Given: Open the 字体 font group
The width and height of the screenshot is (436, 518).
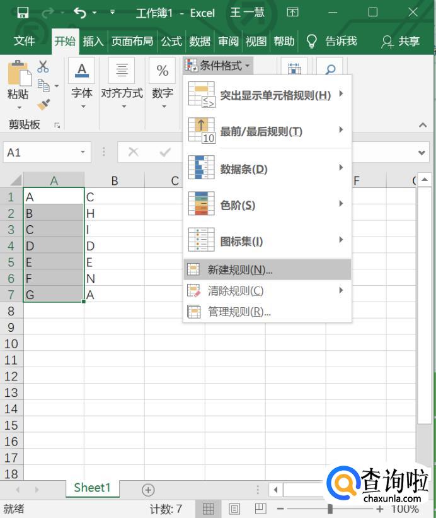Looking at the screenshot, I should tap(82, 83).
